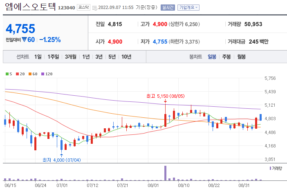Click the 상한가 6,250 text
Screen dimensions: 287x189
coord(184,24)
